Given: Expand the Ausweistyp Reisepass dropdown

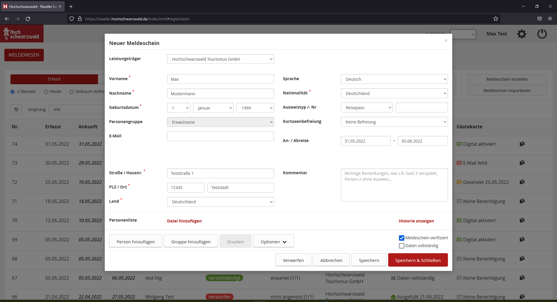Looking at the screenshot, I should pyautogui.click(x=367, y=108).
